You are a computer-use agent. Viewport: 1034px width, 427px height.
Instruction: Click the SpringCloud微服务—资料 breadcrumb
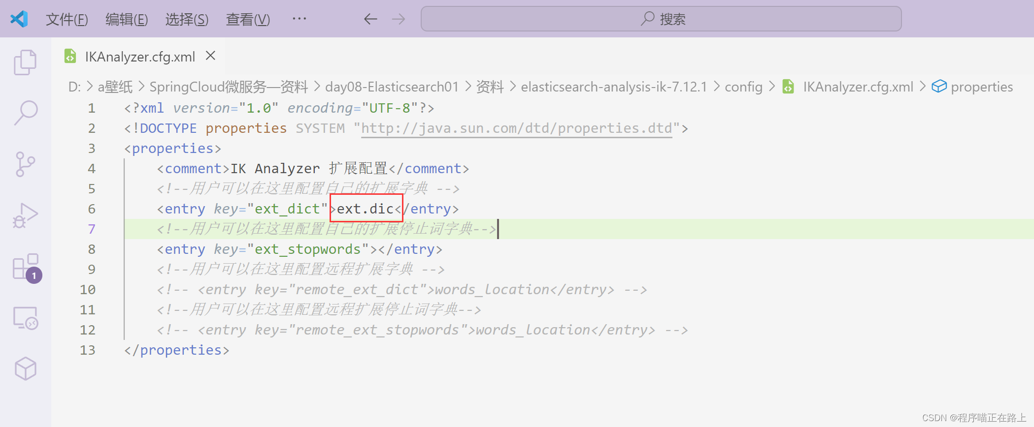pyautogui.click(x=229, y=87)
